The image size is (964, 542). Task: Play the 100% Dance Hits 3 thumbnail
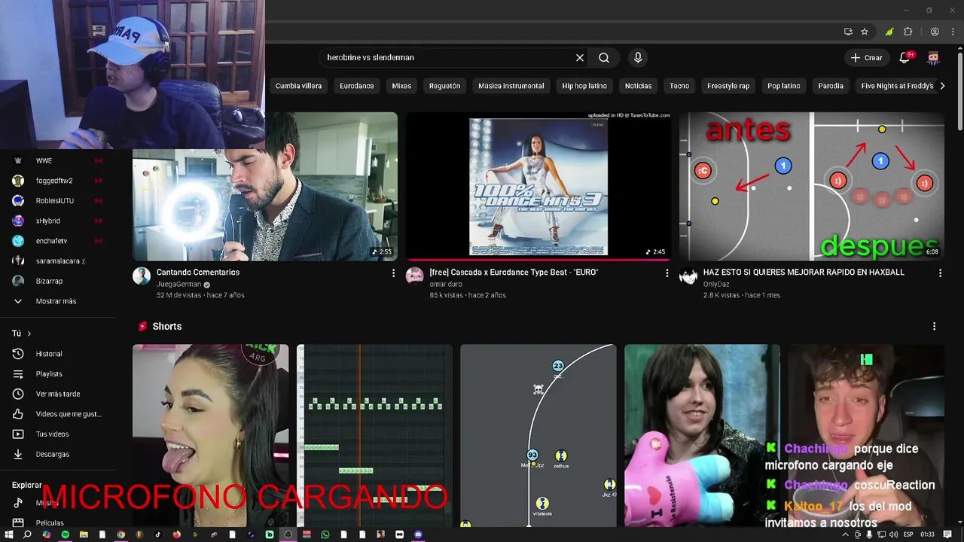point(538,187)
